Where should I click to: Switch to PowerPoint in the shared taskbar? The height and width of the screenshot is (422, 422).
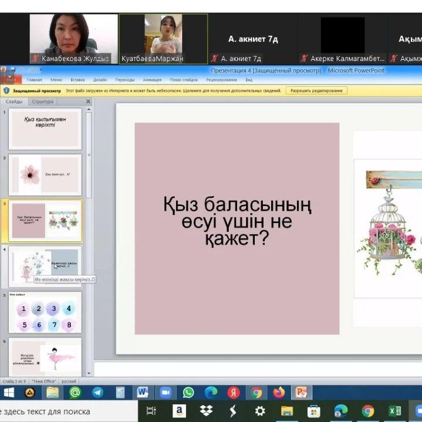coord(302,393)
